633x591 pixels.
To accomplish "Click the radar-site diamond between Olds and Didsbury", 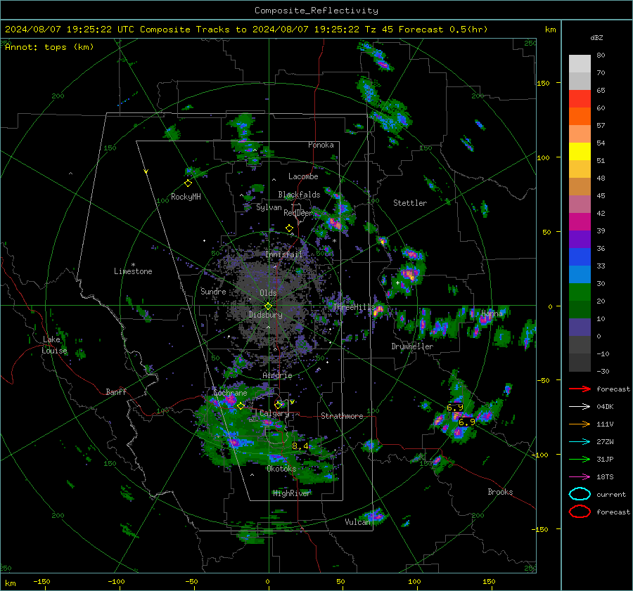I will pyautogui.click(x=268, y=306).
